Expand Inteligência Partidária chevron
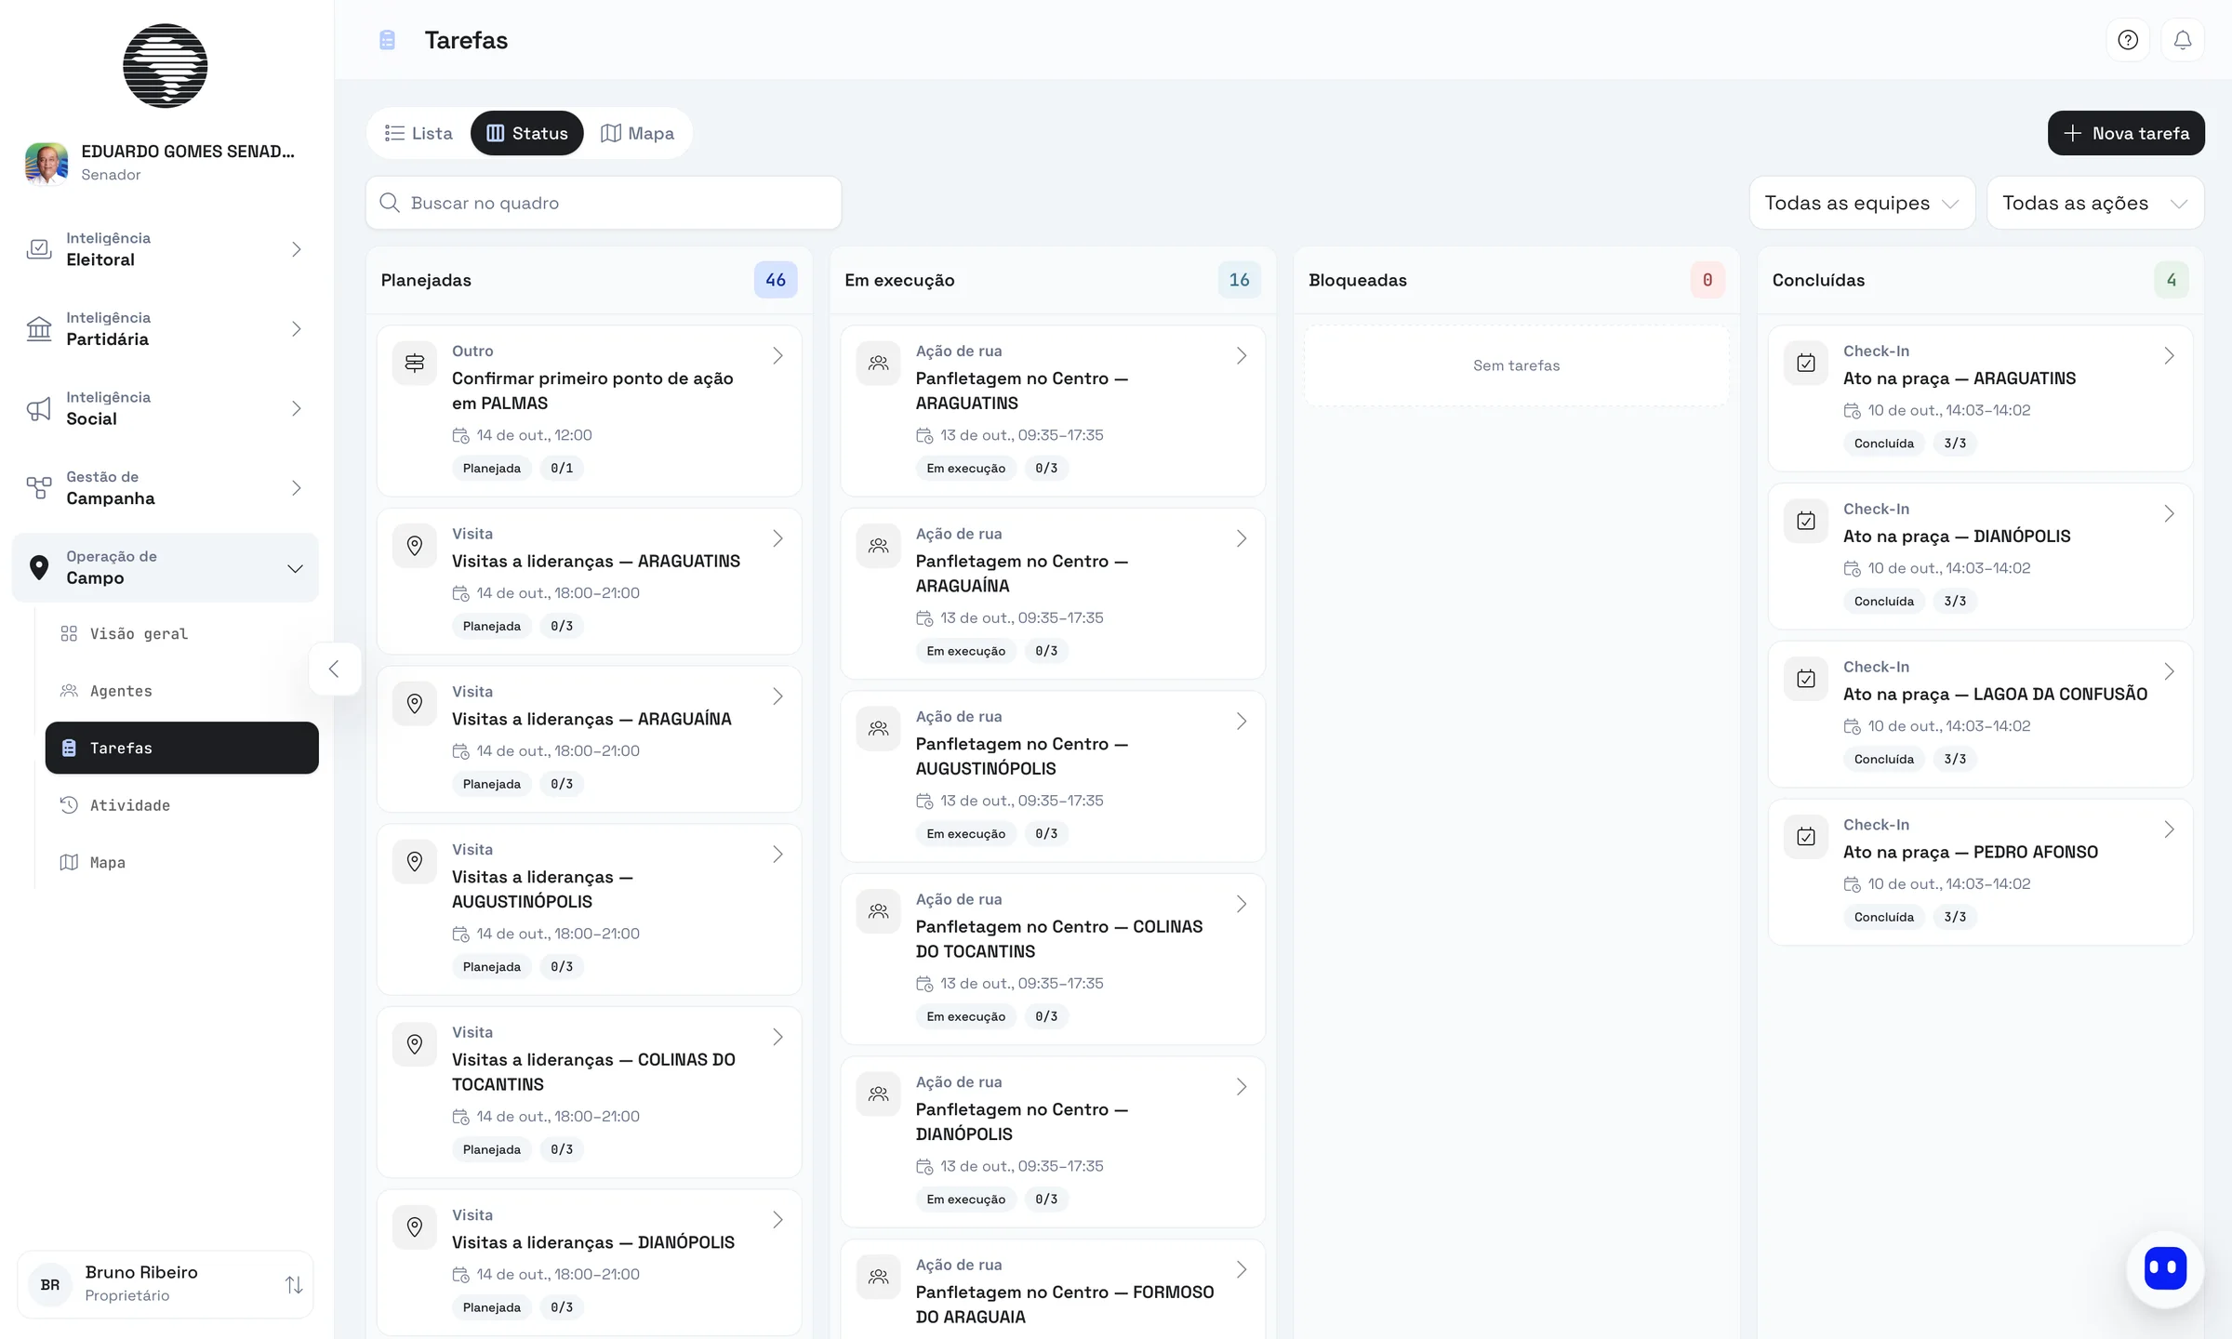This screenshot has height=1339, width=2232. (x=296, y=328)
